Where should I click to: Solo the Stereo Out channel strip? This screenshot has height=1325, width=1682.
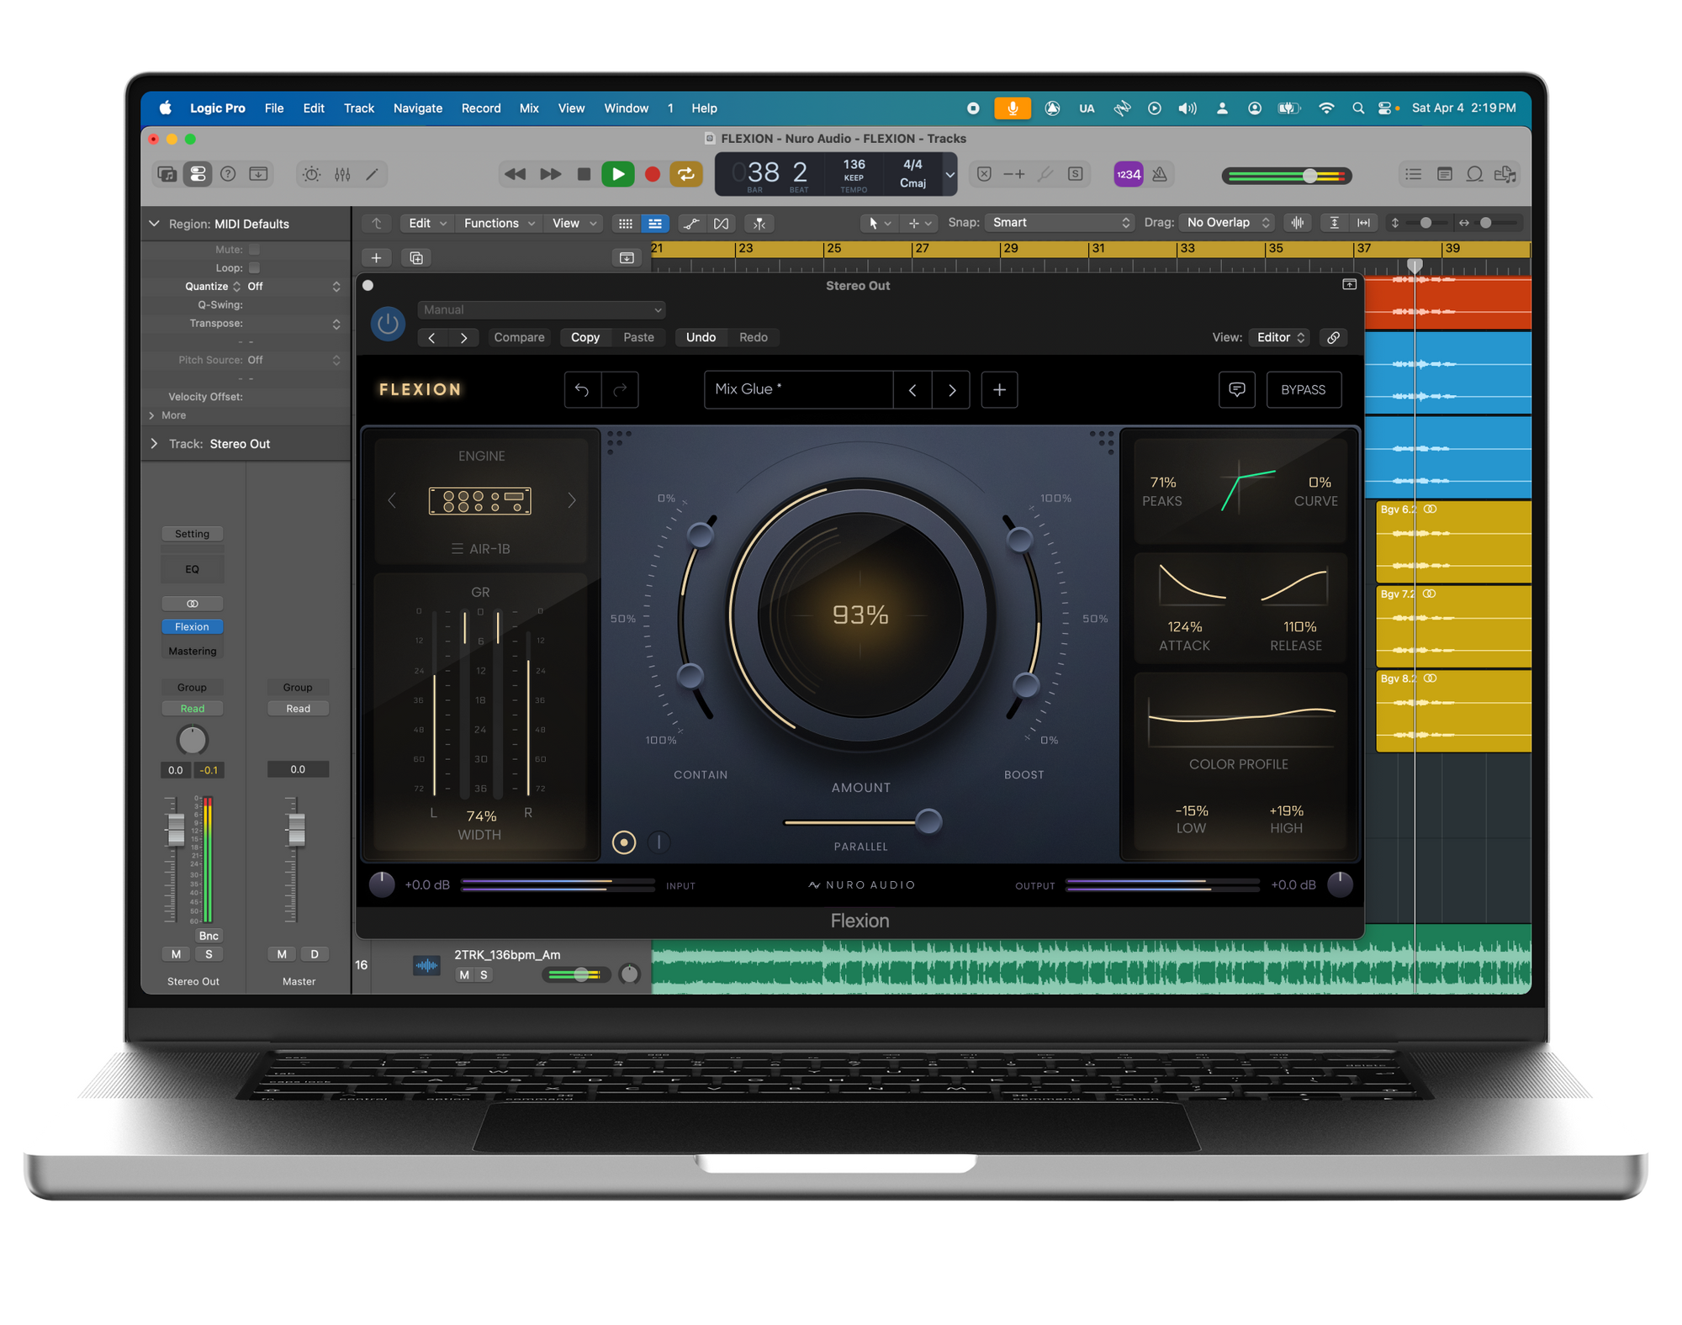coord(209,953)
